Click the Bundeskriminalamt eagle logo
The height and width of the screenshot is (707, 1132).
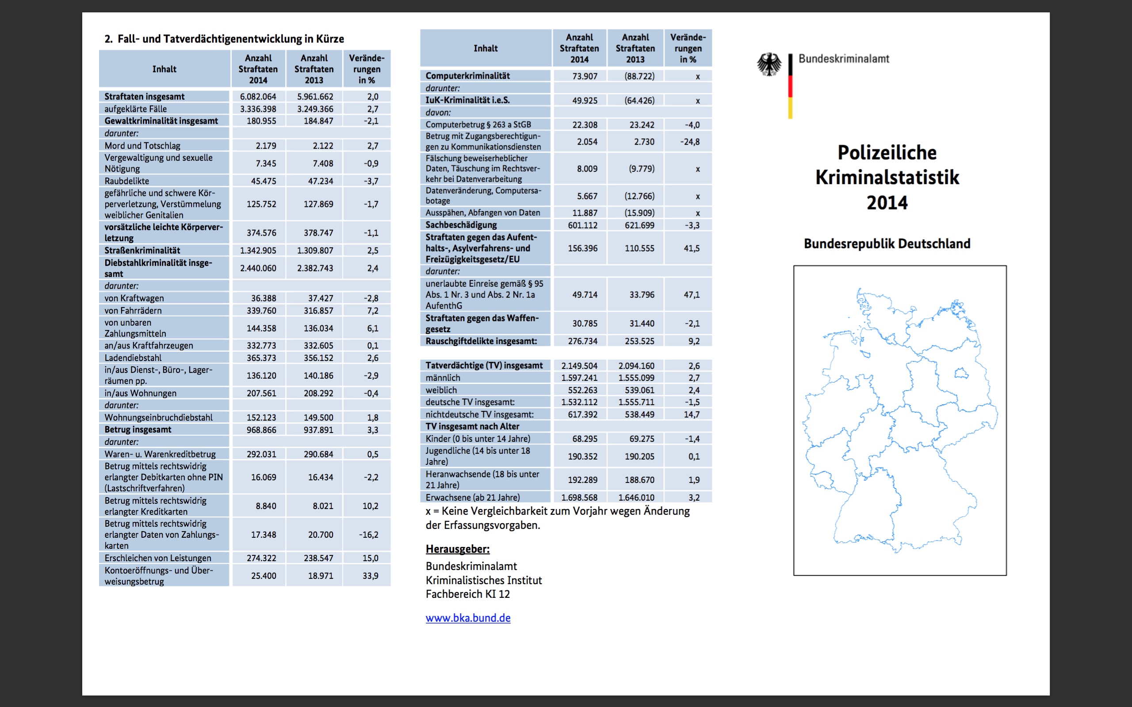(x=769, y=65)
